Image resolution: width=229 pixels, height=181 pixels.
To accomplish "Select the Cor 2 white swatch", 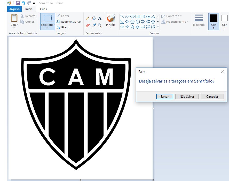I will 225,18.
